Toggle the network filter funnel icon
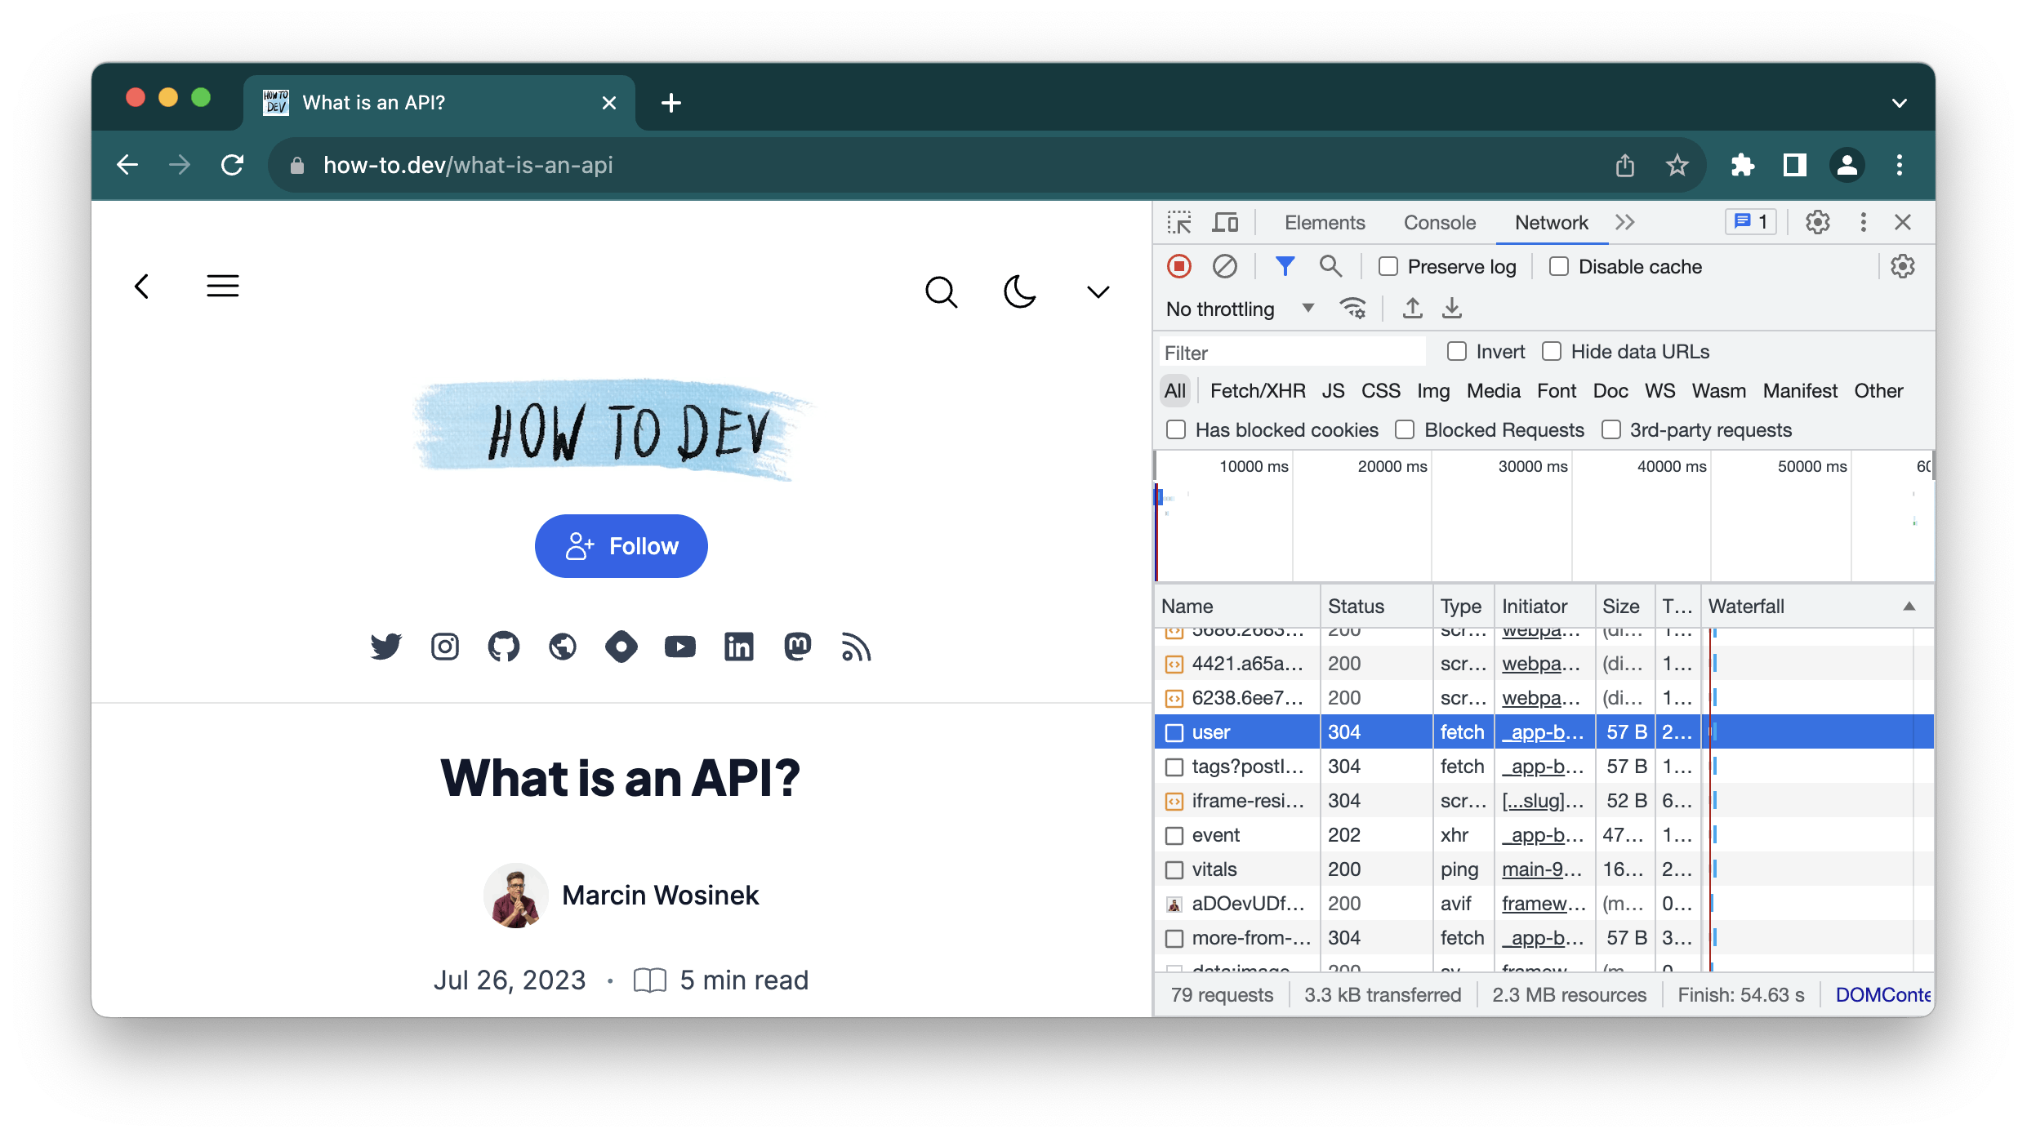 (1284, 267)
